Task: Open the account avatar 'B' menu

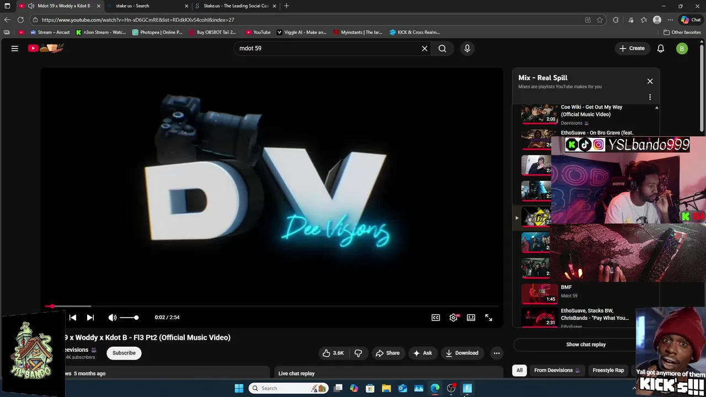Action: (682, 49)
